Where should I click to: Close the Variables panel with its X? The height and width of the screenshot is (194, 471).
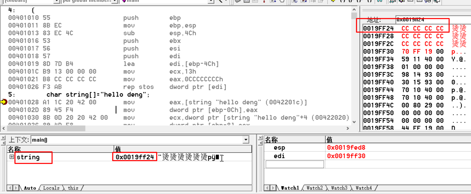click(3, 138)
